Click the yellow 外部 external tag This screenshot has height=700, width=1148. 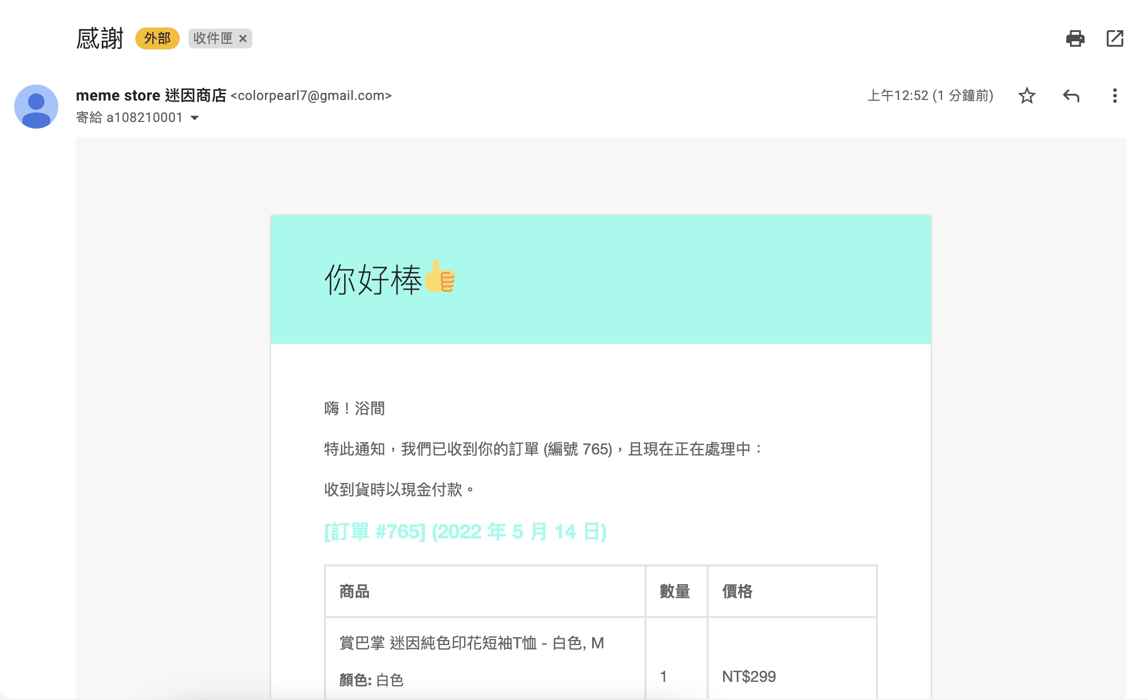157,38
